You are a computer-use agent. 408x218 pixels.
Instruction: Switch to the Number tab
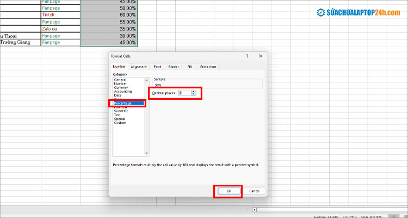[119, 66]
